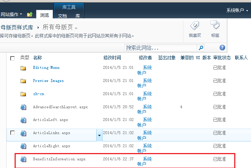This screenshot has width=251, height=168.
Task: Check the ArticleLinks.aspx row checkbox
Action: point(12,133)
